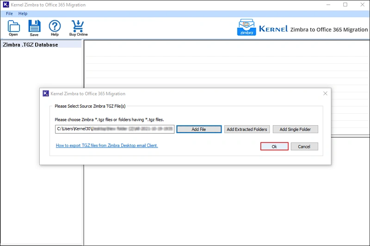Click the Save floppy disk icon
This screenshot has height=246, width=370.
34,28
